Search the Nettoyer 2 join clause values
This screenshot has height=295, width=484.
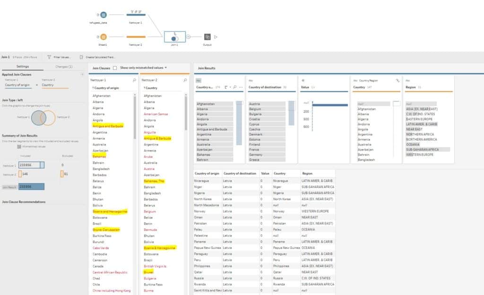click(x=185, y=80)
